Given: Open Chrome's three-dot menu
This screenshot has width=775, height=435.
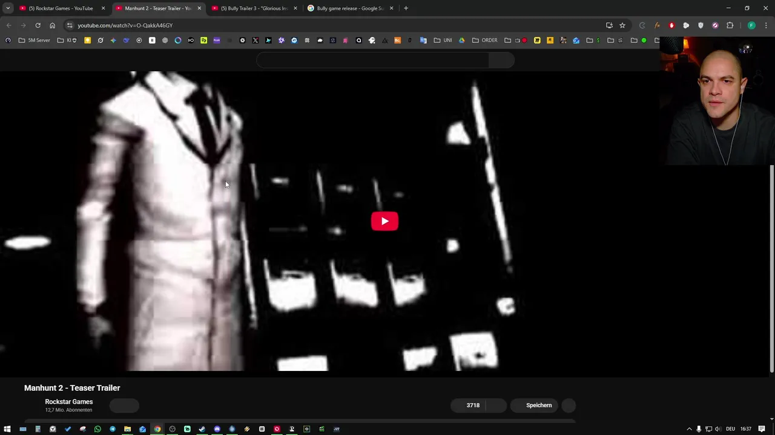Looking at the screenshot, I should (x=767, y=25).
